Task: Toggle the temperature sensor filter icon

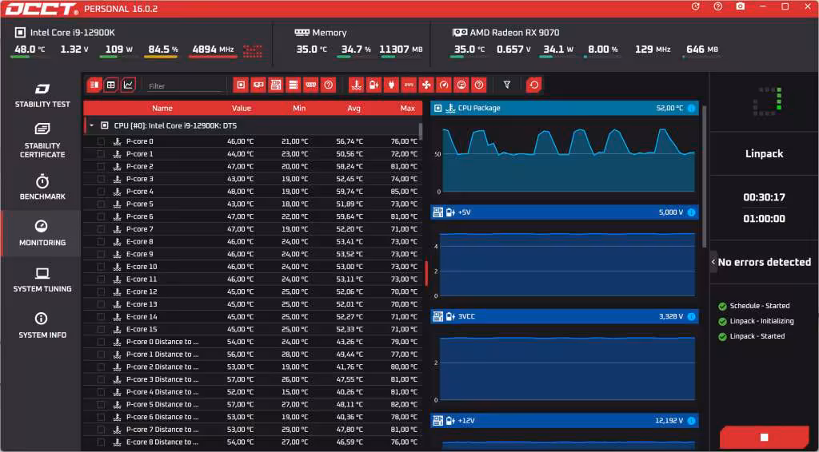Action: [x=356, y=85]
